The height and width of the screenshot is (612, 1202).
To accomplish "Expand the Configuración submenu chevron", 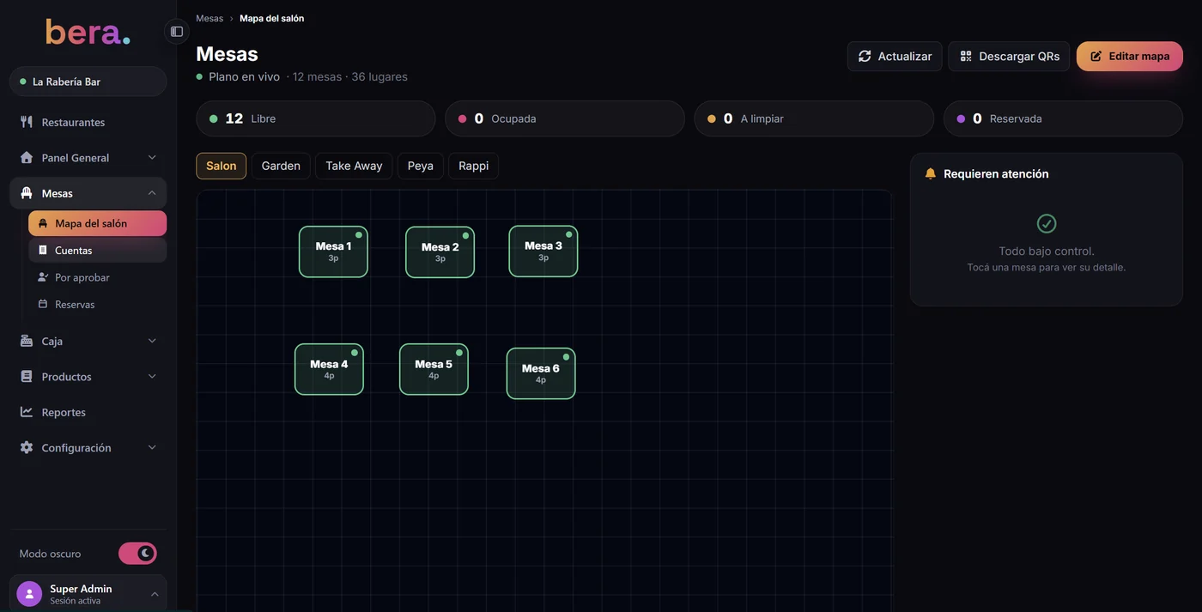I will 152,448.
